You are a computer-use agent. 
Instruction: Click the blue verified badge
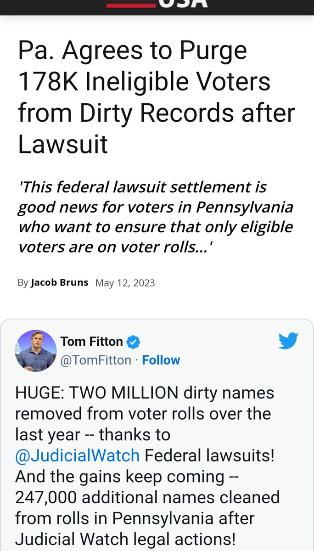tap(133, 342)
